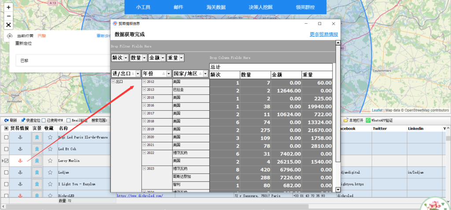Click the pivot table scrollbar down arrow
This screenshot has width=451, height=210.
pyautogui.click(x=338, y=189)
